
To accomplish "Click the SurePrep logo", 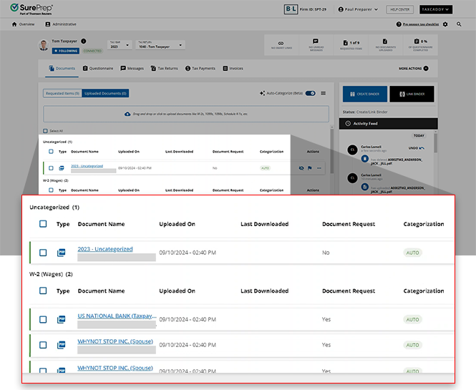I will coord(33,9).
